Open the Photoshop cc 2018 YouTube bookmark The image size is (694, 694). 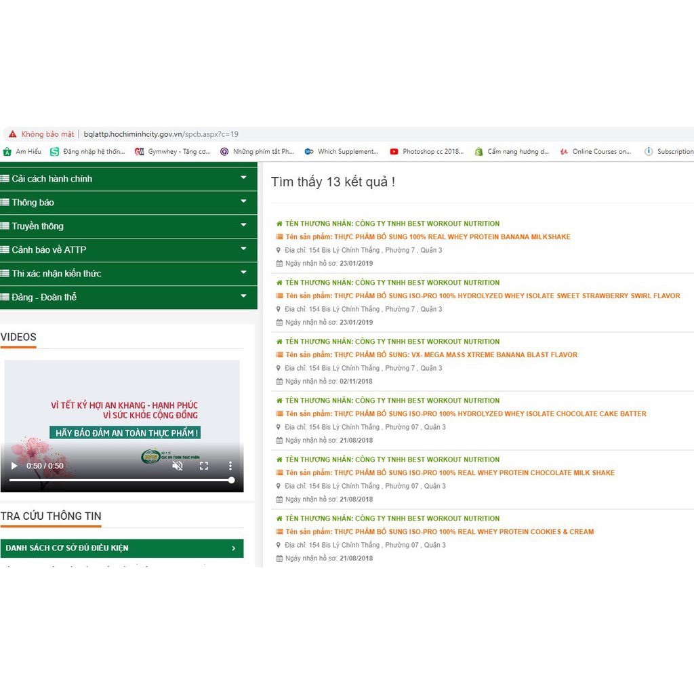coord(427,152)
